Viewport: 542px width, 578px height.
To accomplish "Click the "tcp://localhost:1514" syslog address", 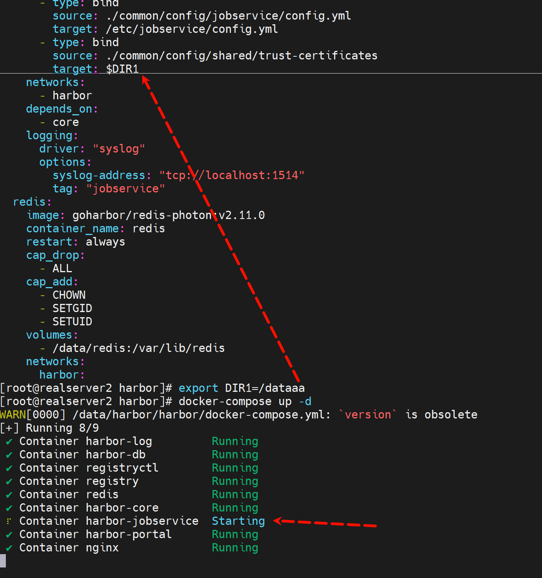I will [231, 175].
